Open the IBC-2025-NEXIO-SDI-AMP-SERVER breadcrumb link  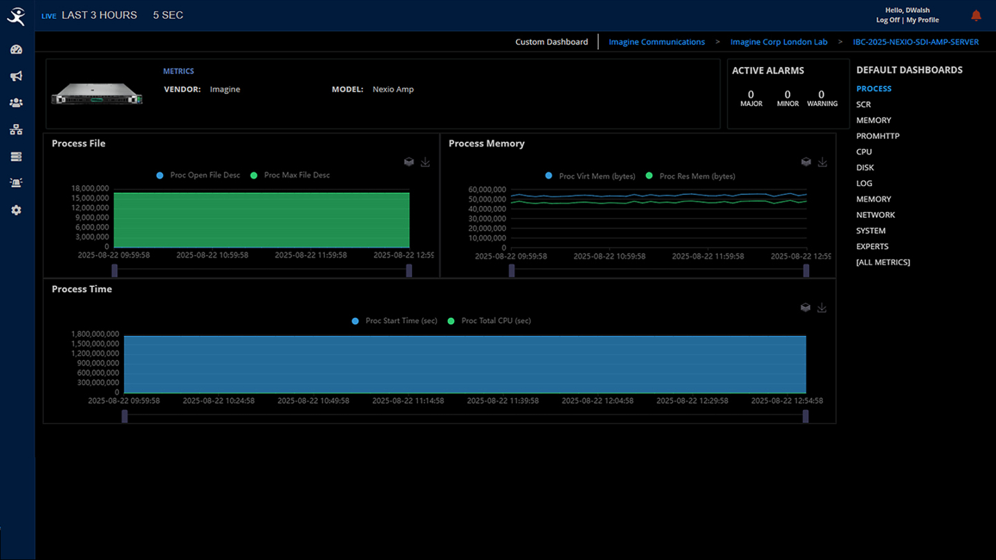point(916,42)
